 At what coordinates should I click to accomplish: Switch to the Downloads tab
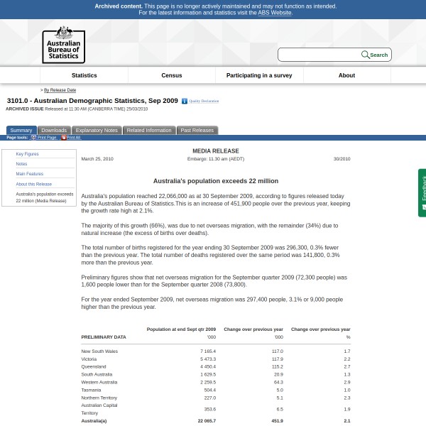(x=54, y=131)
